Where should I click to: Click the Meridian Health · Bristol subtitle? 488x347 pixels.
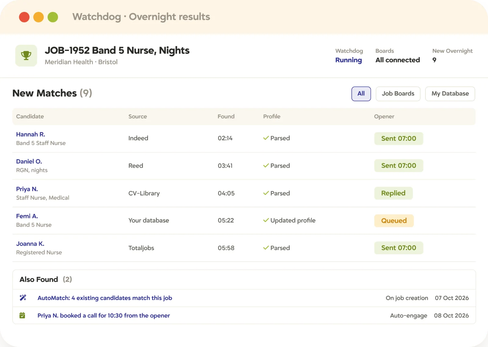coord(81,62)
